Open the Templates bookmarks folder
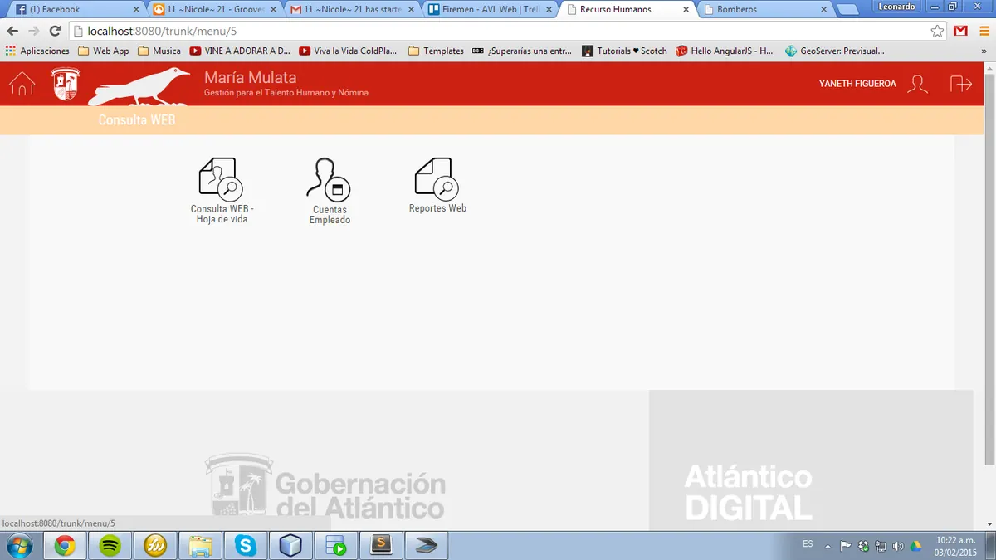The width and height of the screenshot is (996, 560). point(436,51)
